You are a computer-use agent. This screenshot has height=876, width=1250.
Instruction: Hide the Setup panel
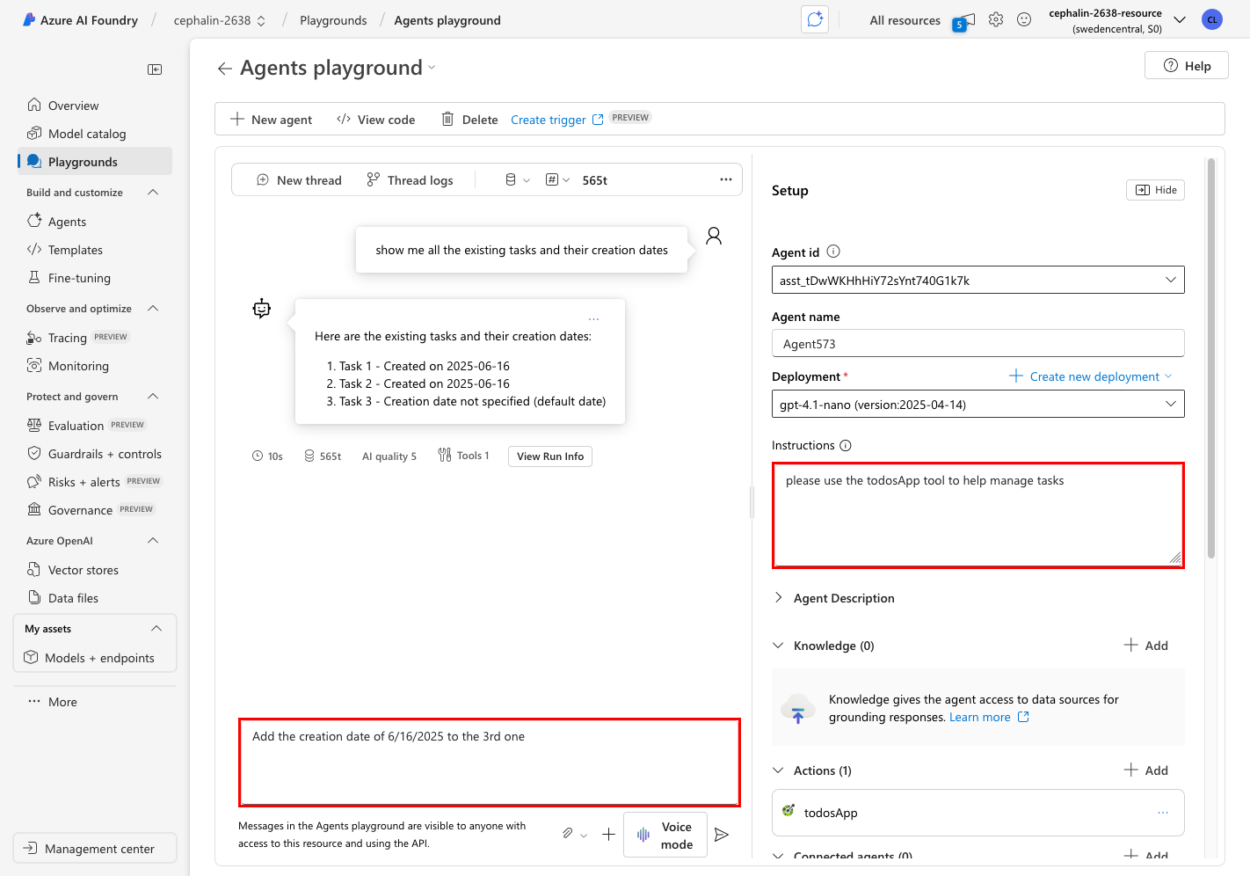(1155, 190)
